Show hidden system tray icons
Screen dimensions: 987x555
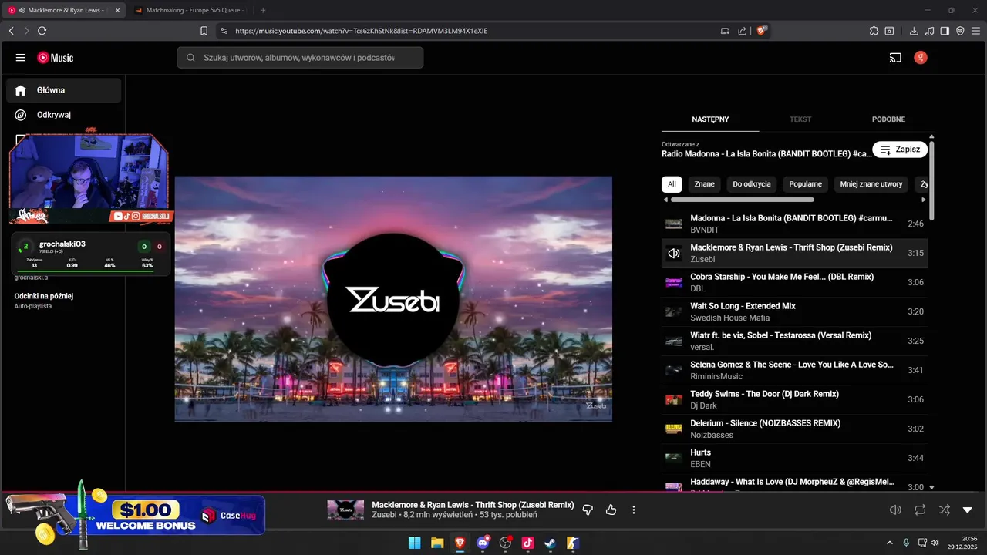click(890, 543)
